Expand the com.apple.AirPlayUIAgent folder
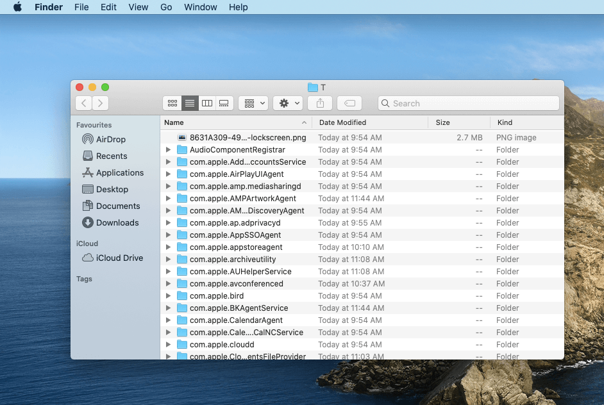This screenshot has height=405, width=604. (169, 174)
